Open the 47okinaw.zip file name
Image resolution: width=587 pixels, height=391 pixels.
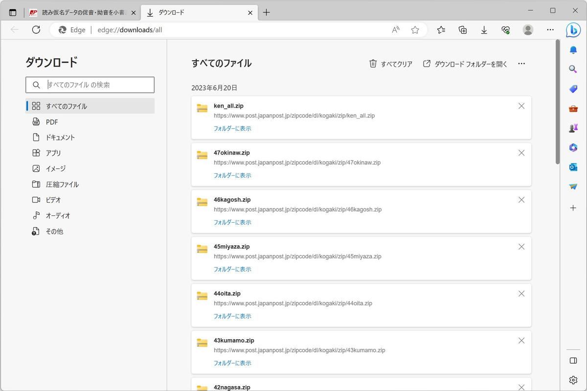[232, 153]
